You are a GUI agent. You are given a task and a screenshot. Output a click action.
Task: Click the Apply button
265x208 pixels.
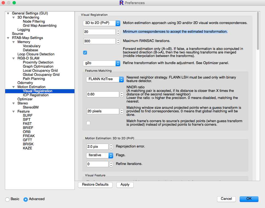point(125,185)
